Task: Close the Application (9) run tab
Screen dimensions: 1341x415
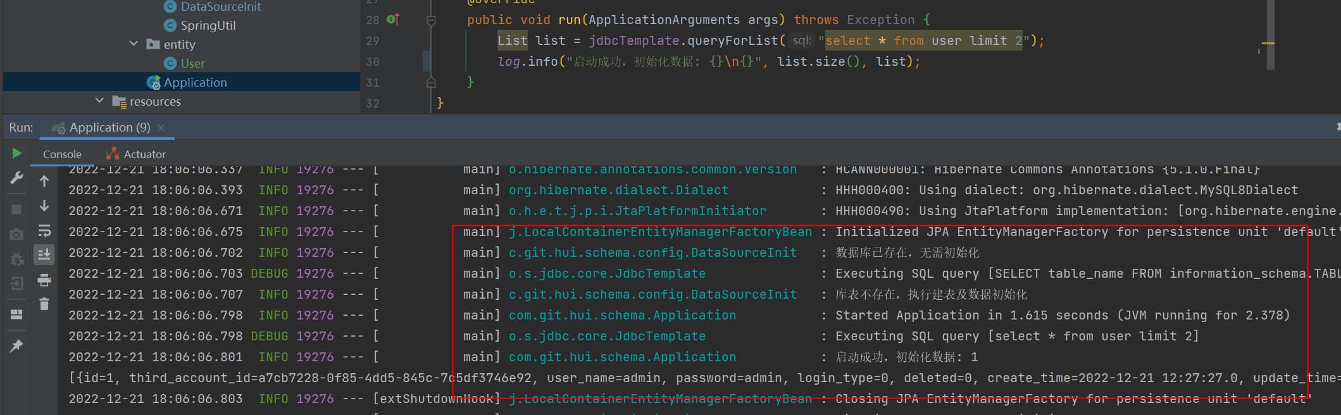Action: click(x=161, y=128)
